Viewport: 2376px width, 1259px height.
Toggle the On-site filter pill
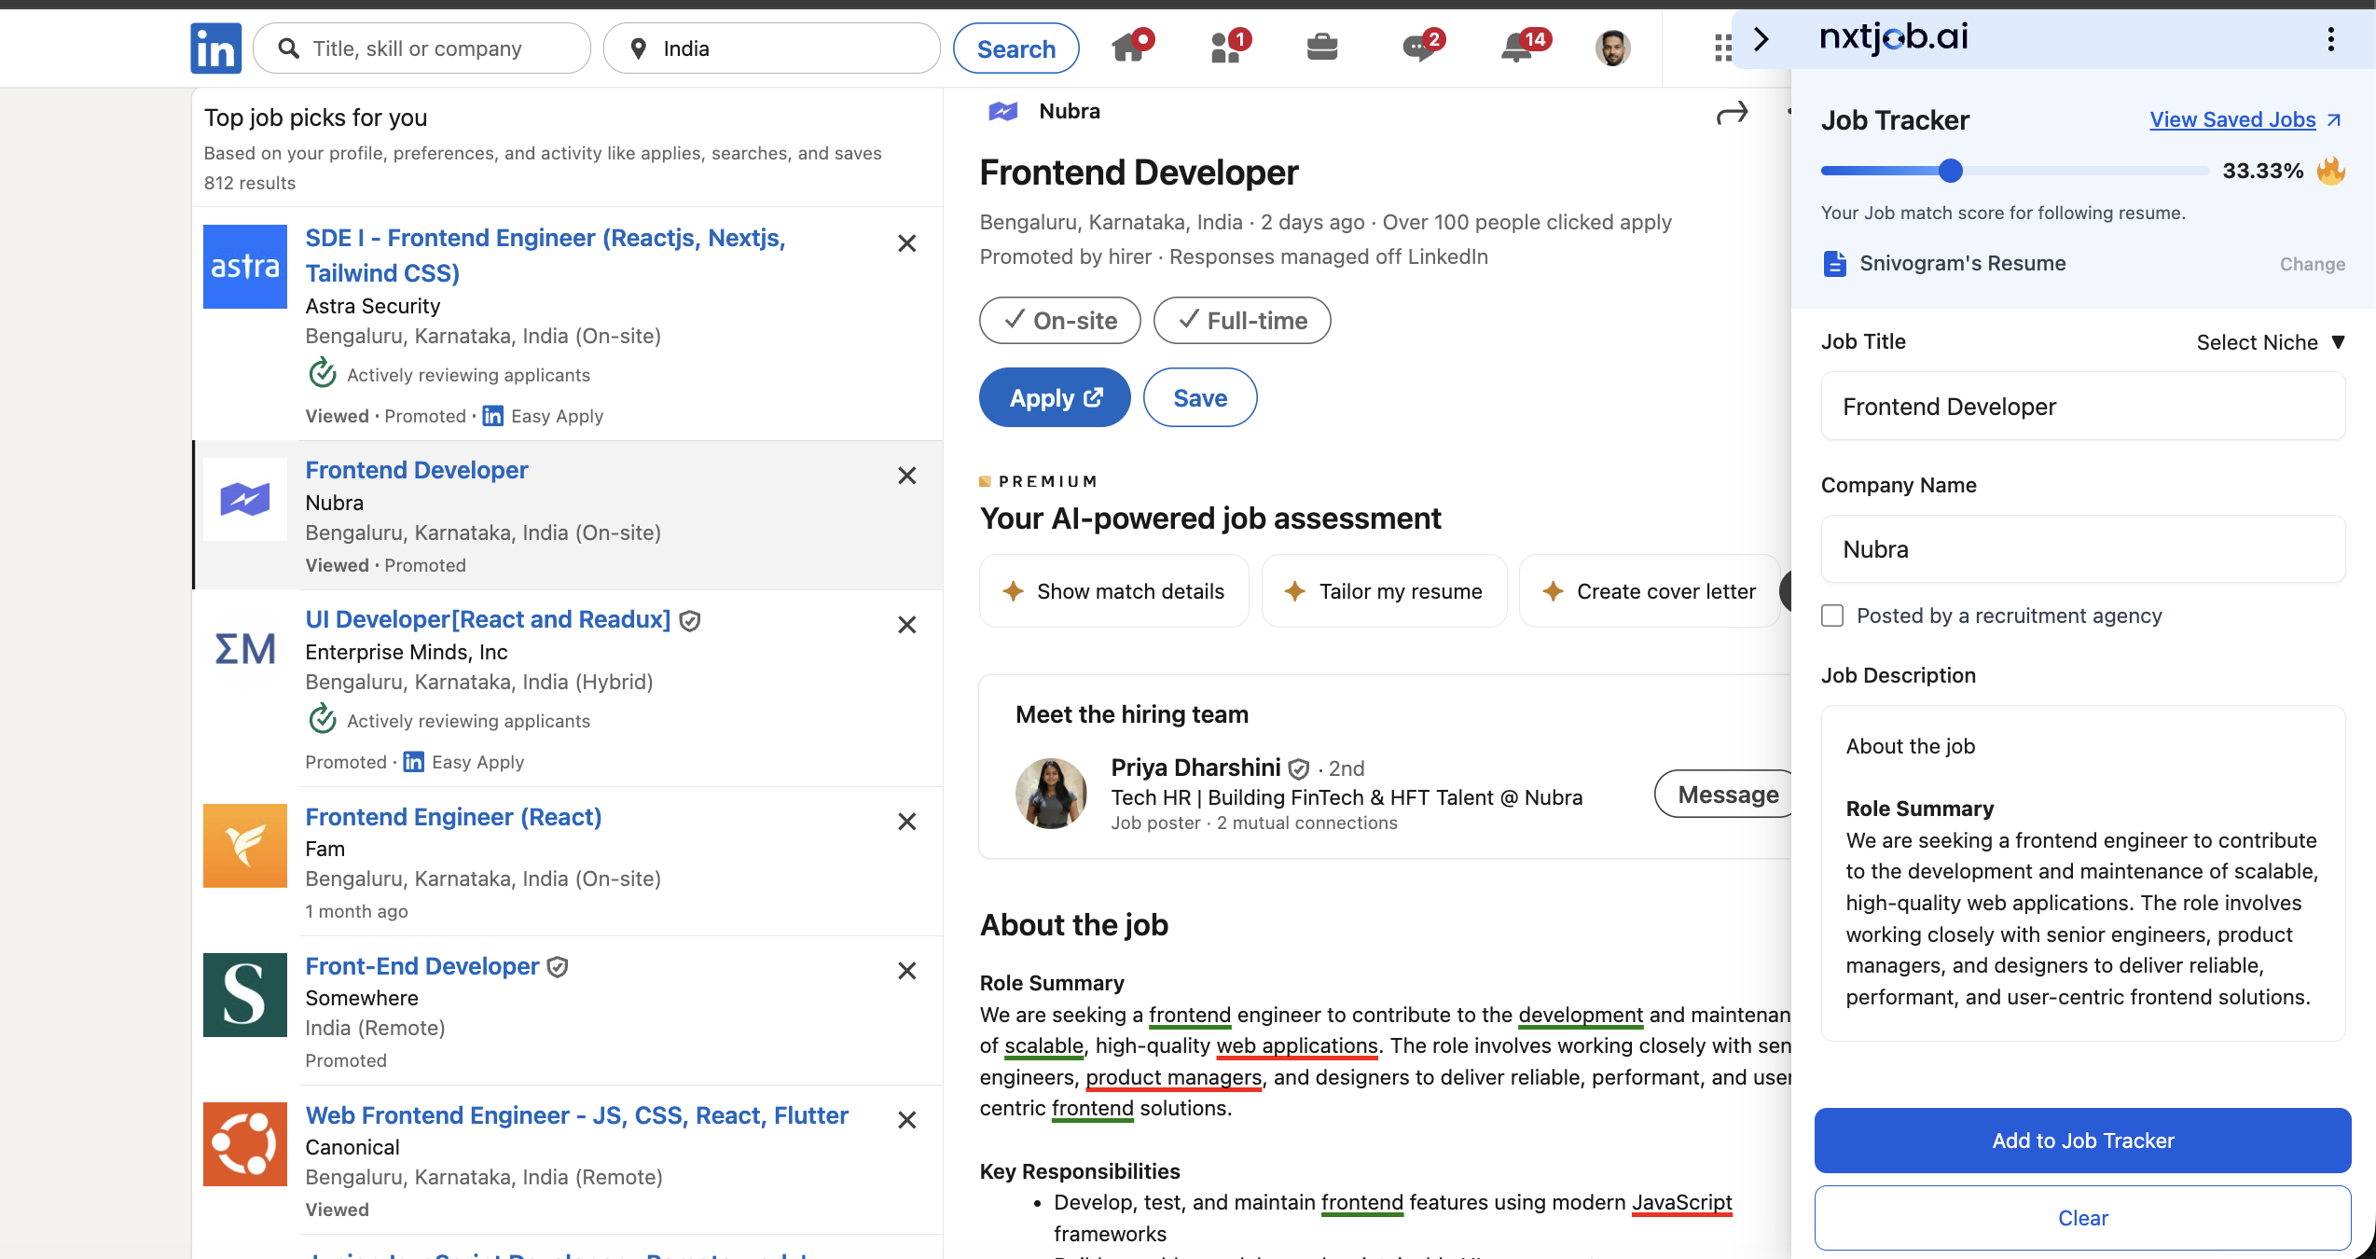point(1059,320)
